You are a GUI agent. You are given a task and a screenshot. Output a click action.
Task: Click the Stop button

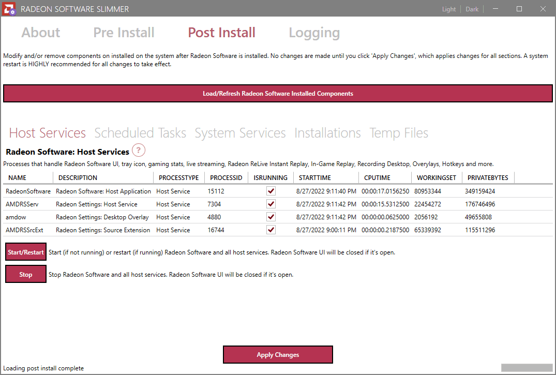click(x=25, y=274)
